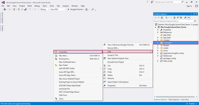Click the Save All toolbar icon
The image size is (199, 105).
pos(25,9)
